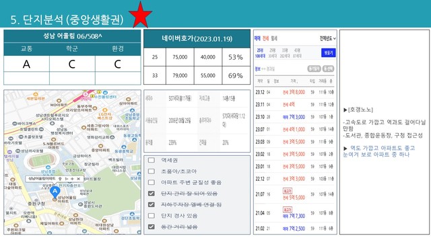Click the 성남파사호텔 marker
This screenshot has width=431, height=242.
18,151
